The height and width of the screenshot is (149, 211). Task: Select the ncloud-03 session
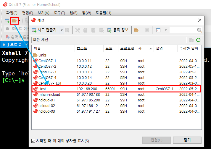click(117, 111)
